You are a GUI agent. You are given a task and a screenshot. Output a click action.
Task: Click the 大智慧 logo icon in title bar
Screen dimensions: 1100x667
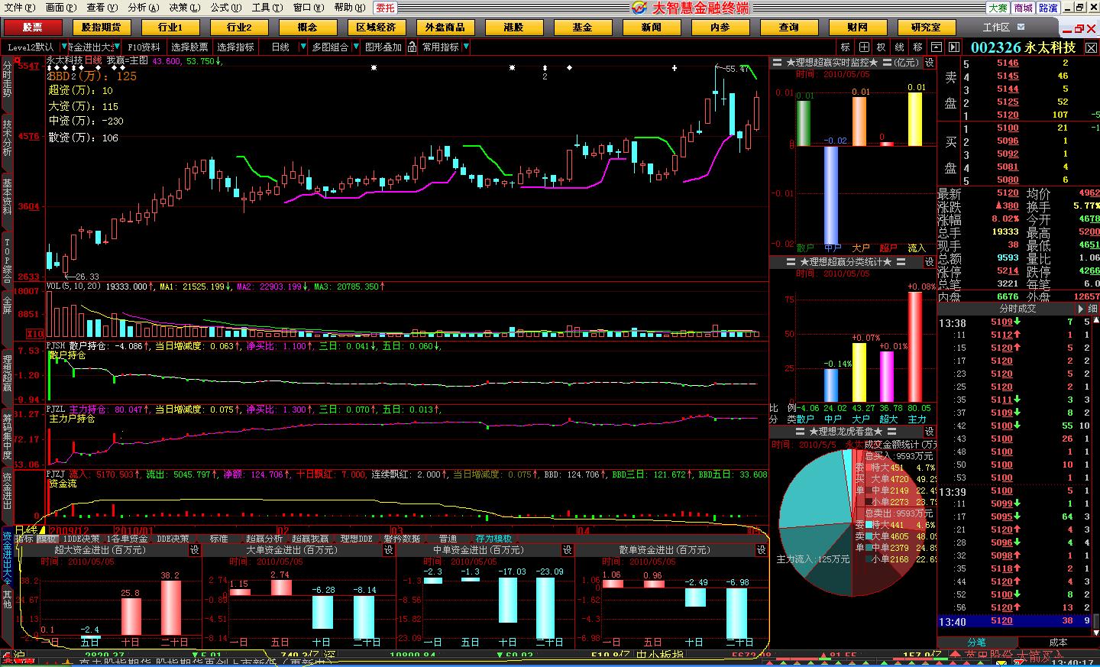click(639, 8)
